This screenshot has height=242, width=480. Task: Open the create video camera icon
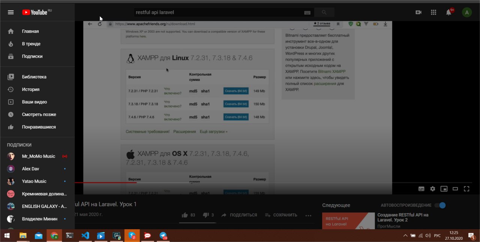click(x=418, y=12)
